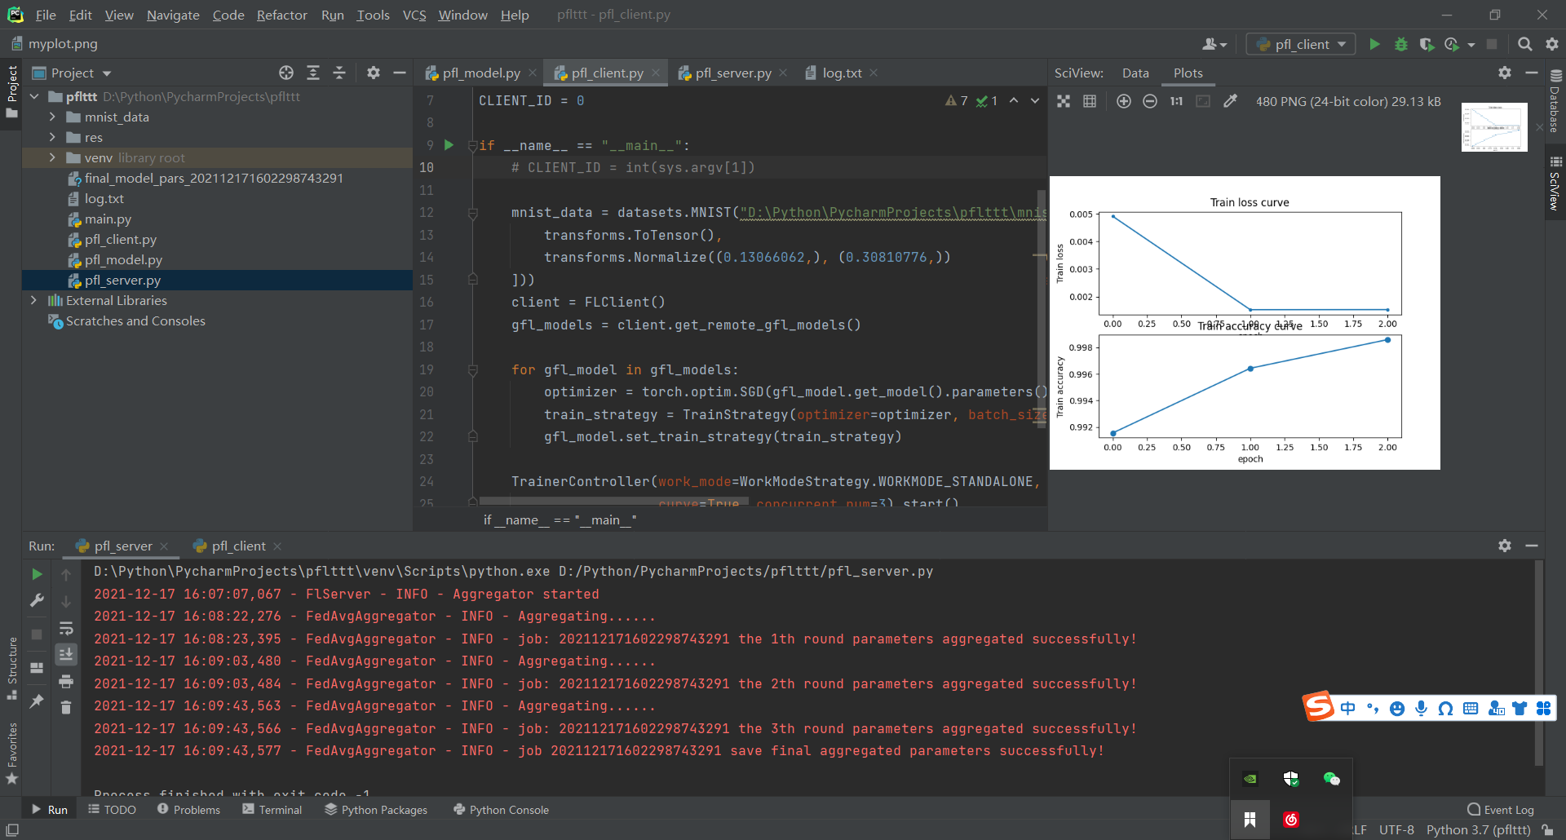Click Python 3.7 interpreter in status bar

(1478, 829)
